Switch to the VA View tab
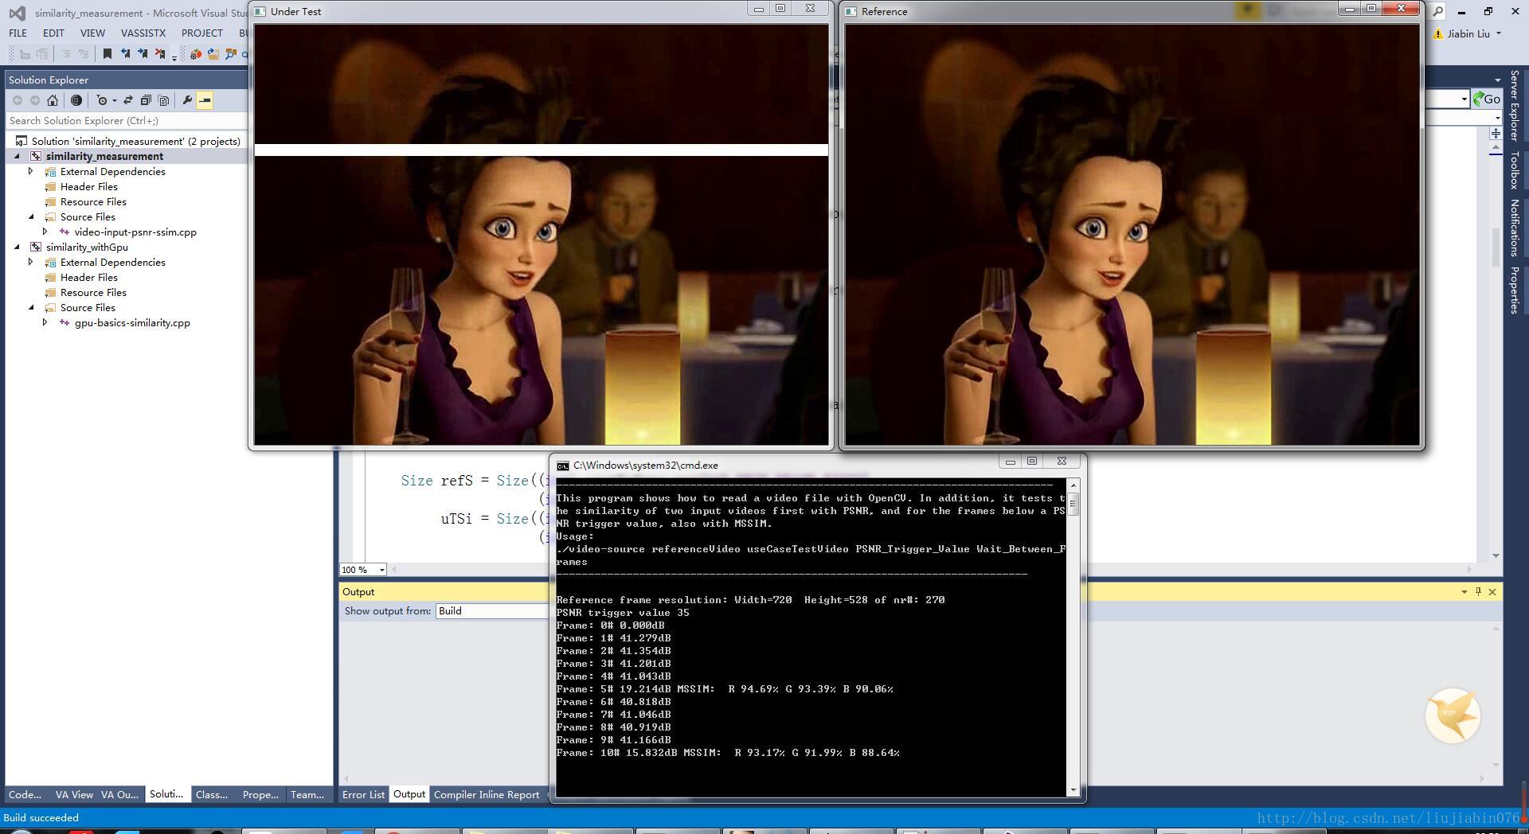Screen dimensions: 1529x834 tap(74, 794)
